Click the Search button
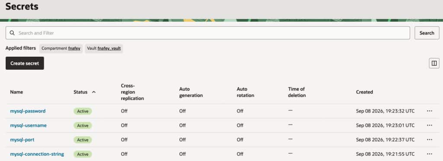Image resolution: width=443 pixels, height=161 pixels. [427, 33]
